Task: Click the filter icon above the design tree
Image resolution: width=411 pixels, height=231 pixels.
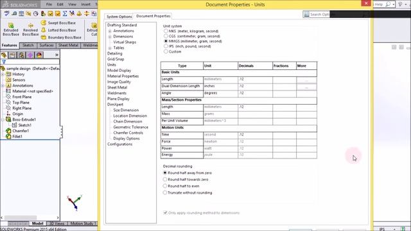Action: [4, 62]
